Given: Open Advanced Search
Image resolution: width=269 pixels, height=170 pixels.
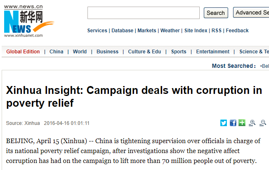Looking at the screenshot, I should pyautogui.click(x=251, y=12).
